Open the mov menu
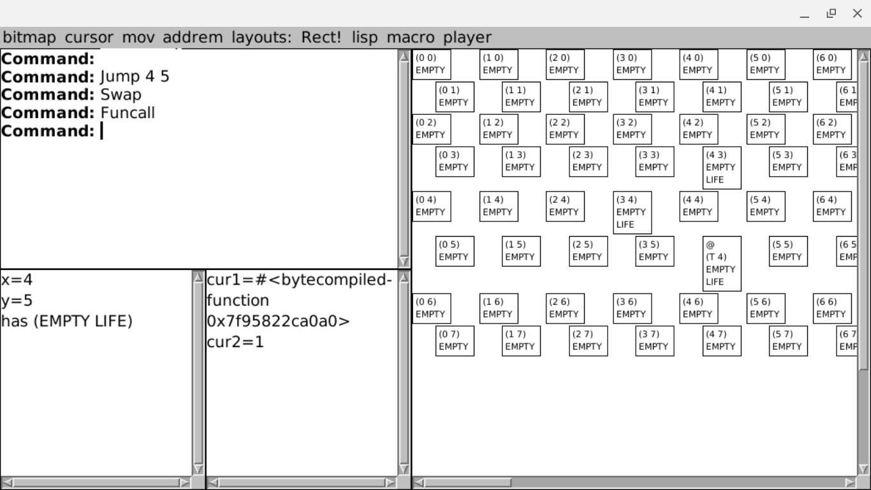 138,38
